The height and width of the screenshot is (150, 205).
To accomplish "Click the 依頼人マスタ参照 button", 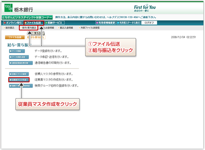I will click(19, 74).
